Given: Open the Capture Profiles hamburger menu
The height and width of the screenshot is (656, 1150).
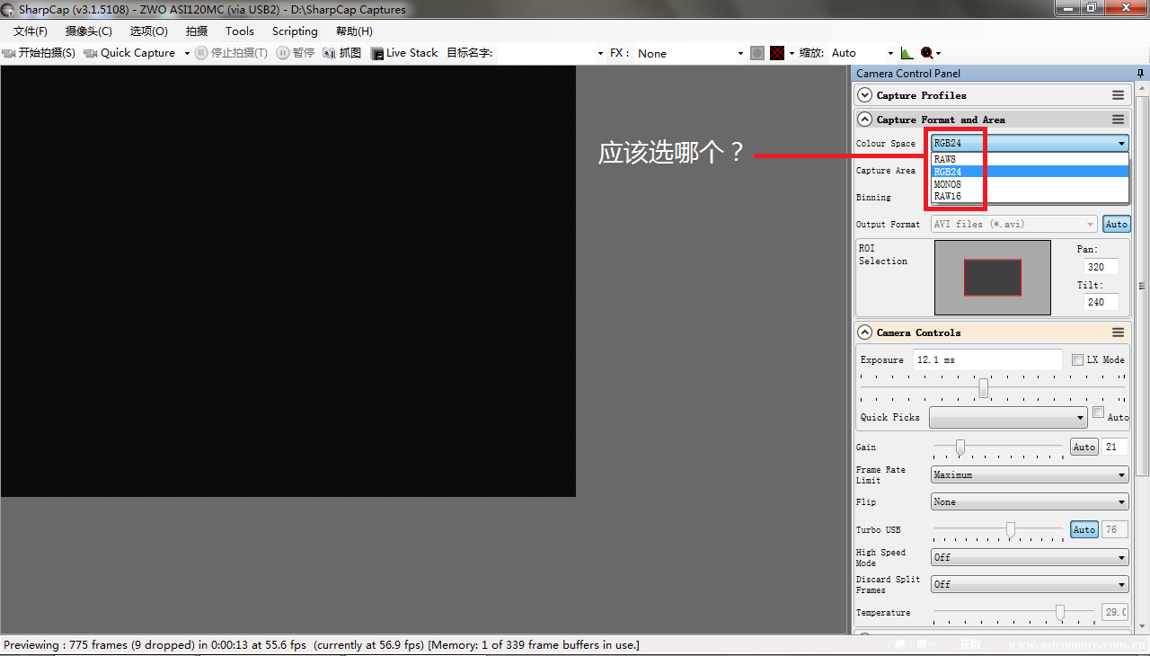Looking at the screenshot, I should [x=1118, y=95].
